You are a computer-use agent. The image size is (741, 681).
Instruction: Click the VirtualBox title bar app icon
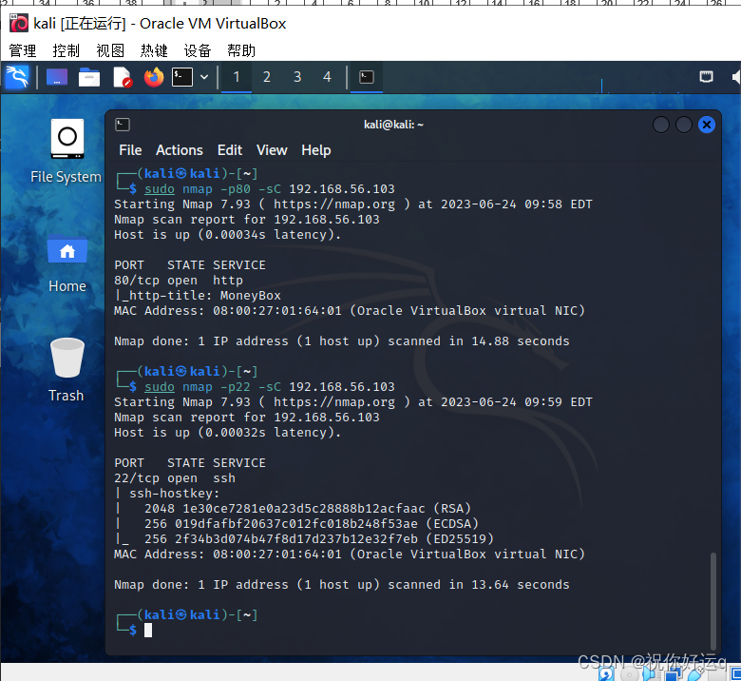[19, 23]
